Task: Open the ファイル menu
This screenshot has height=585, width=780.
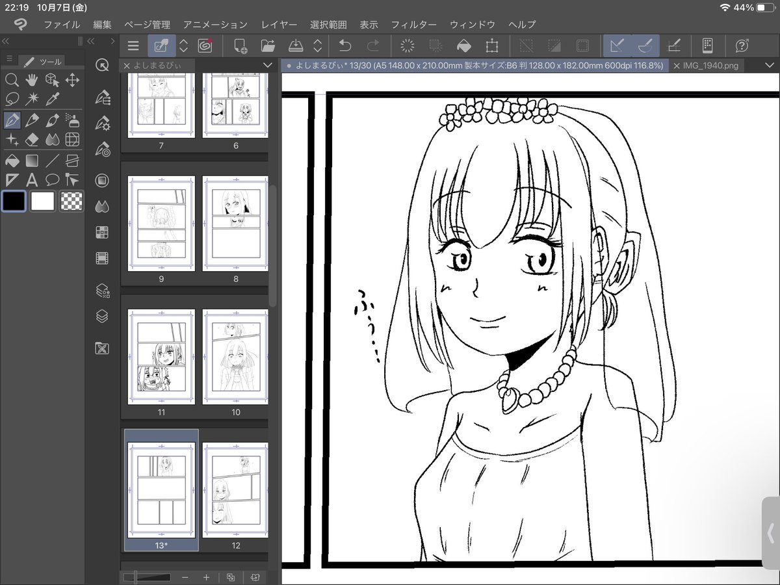Action: coord(62,25)
